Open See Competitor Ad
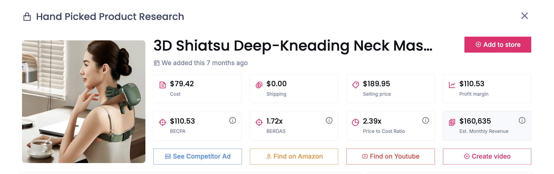 point(197,157)
